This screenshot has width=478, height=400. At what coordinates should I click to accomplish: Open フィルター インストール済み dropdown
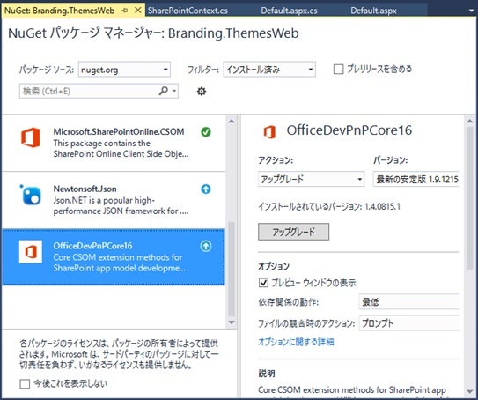click(x=269, y=70)
